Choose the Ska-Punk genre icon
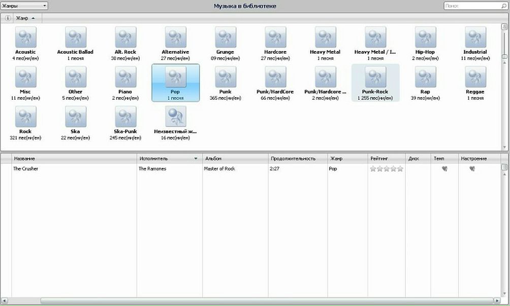The image size is (510, 306). [x=125, y=117]
